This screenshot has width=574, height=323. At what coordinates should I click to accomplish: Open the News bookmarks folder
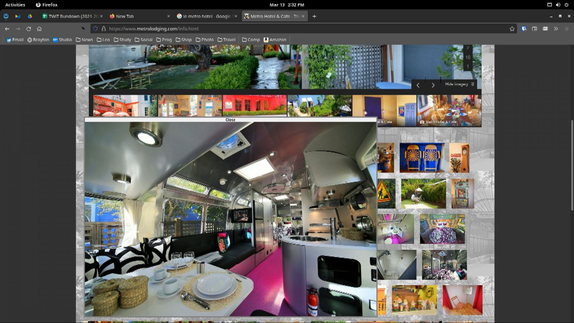(84, 40)
